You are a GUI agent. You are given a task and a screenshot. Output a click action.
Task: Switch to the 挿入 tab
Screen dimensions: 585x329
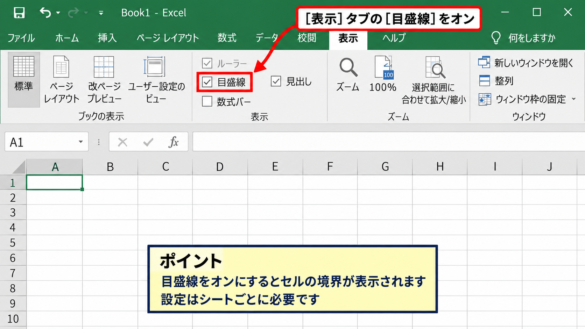(107, 38)
